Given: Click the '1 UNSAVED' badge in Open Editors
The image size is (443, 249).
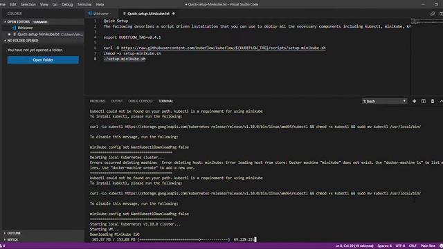Looking at the screenshot, I should (x=40, y=21).
